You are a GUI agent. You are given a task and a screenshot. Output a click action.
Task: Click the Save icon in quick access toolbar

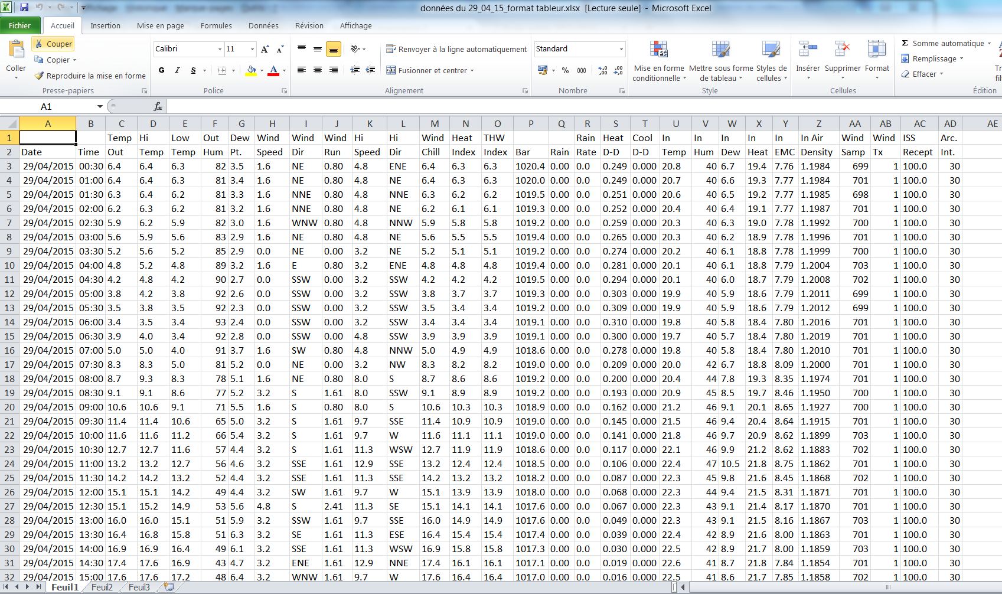click(x=24, y=8)
